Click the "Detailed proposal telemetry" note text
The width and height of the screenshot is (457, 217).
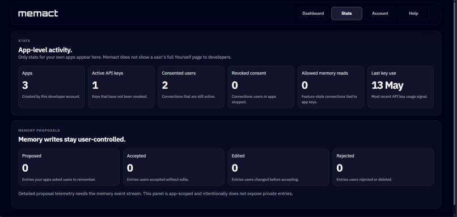tap(155, 193)
